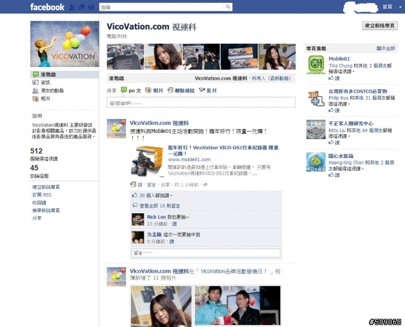Click the 收回讚 unlike link

coord(39,202)
